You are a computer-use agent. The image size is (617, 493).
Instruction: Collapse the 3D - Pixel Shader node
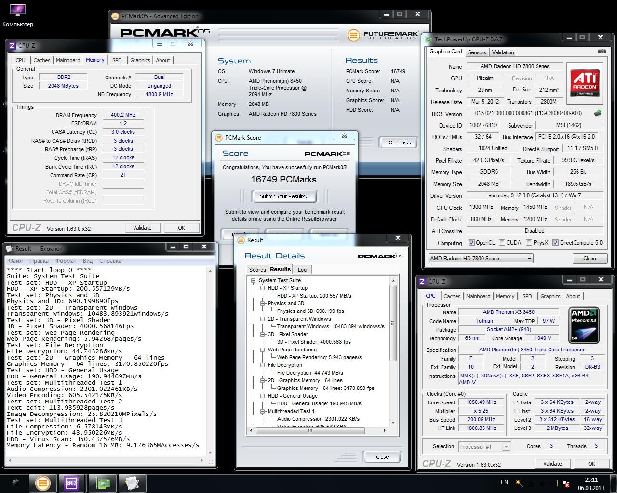(x=263, y=334)
